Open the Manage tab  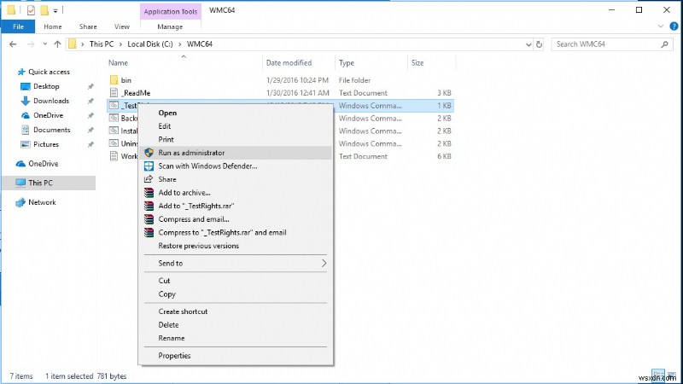tap(170, 26)
